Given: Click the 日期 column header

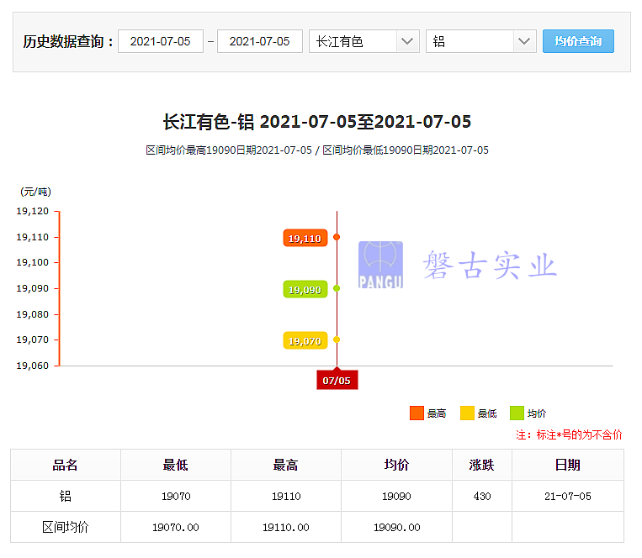Looking at the screenshot, I should pyautogui.click(x=568, y=465).
